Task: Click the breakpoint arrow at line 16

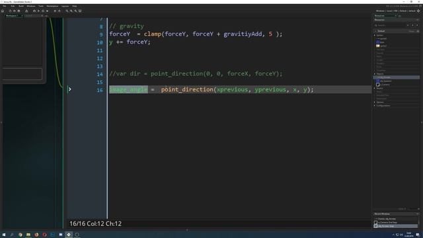Action: click(x=69, y=89)
